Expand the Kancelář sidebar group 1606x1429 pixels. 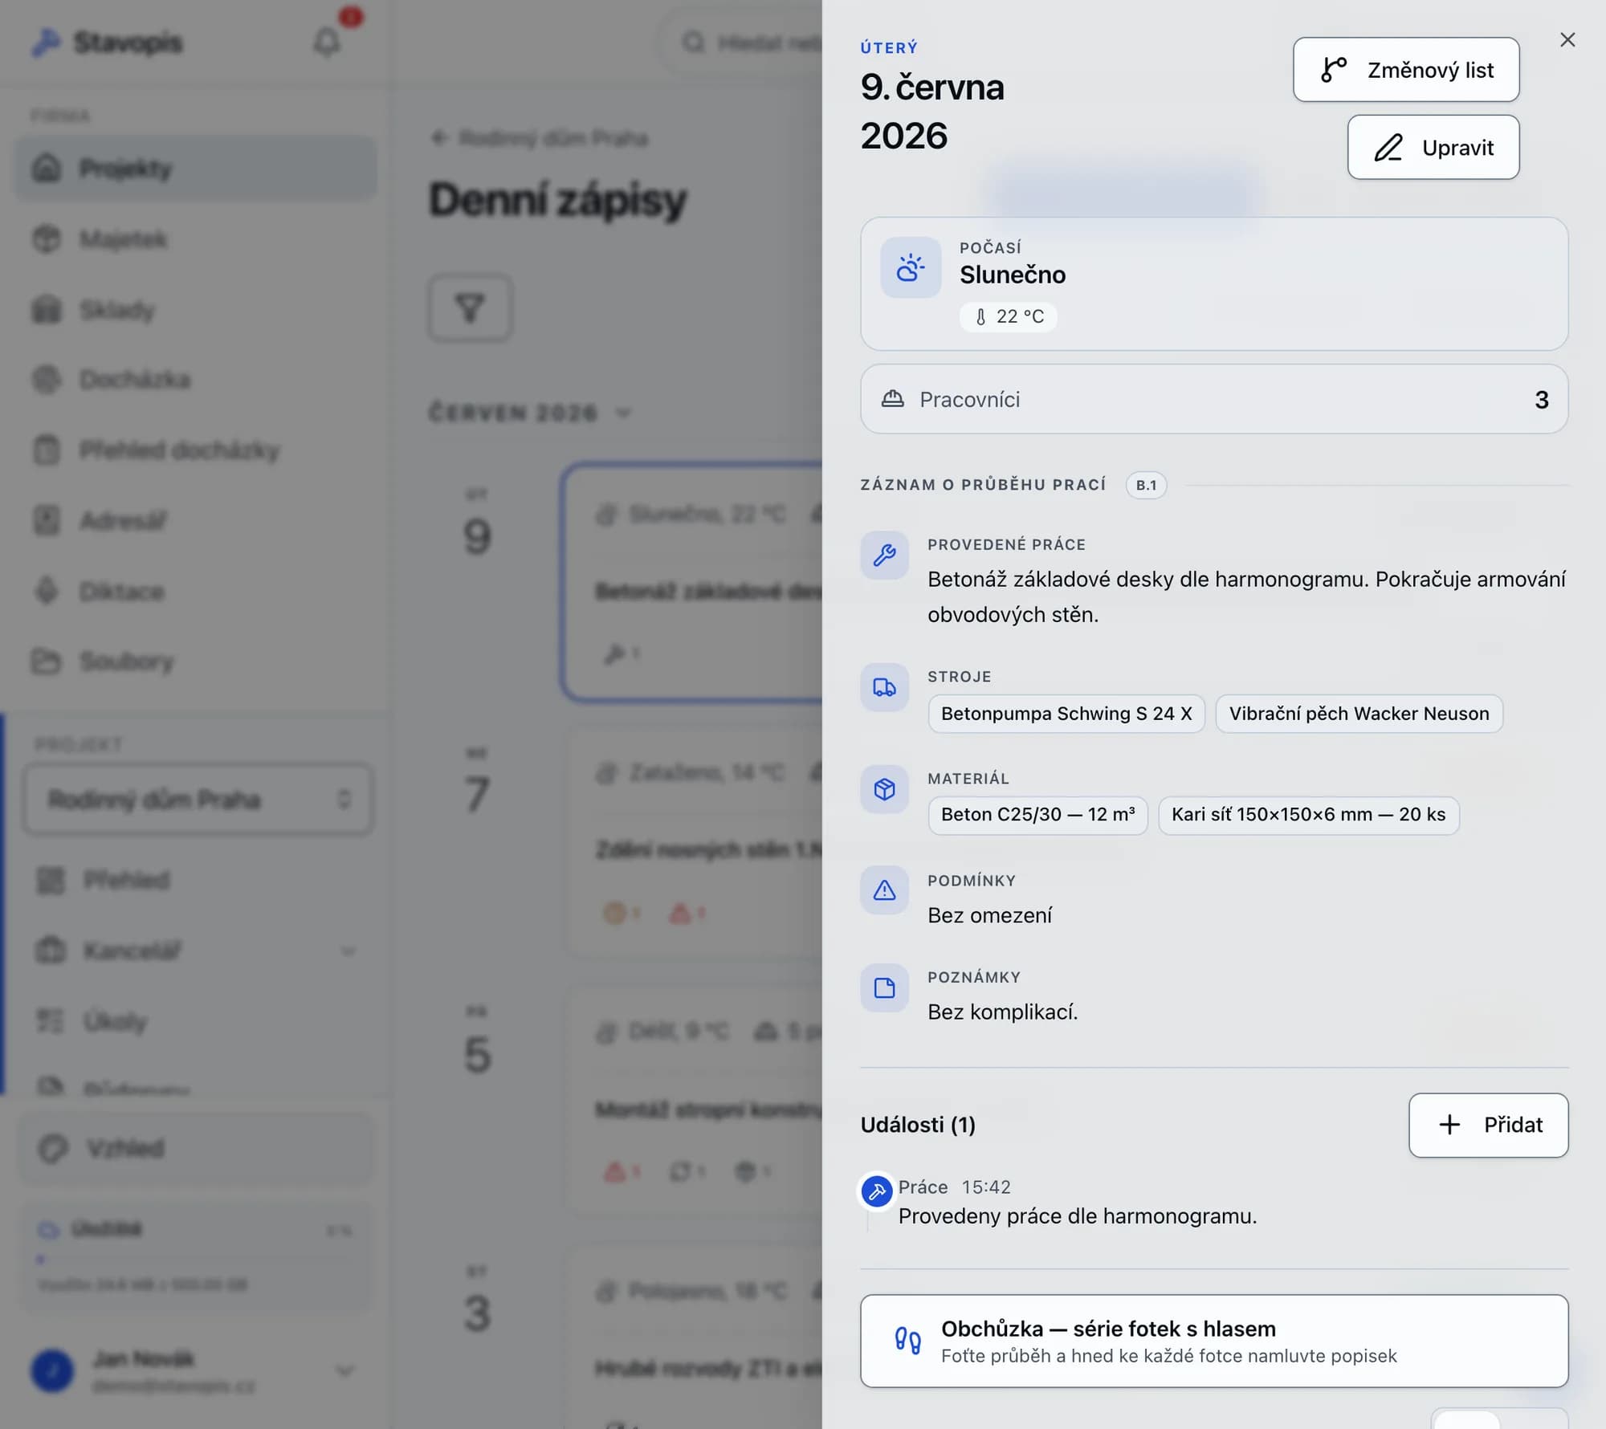pos(198,951)
